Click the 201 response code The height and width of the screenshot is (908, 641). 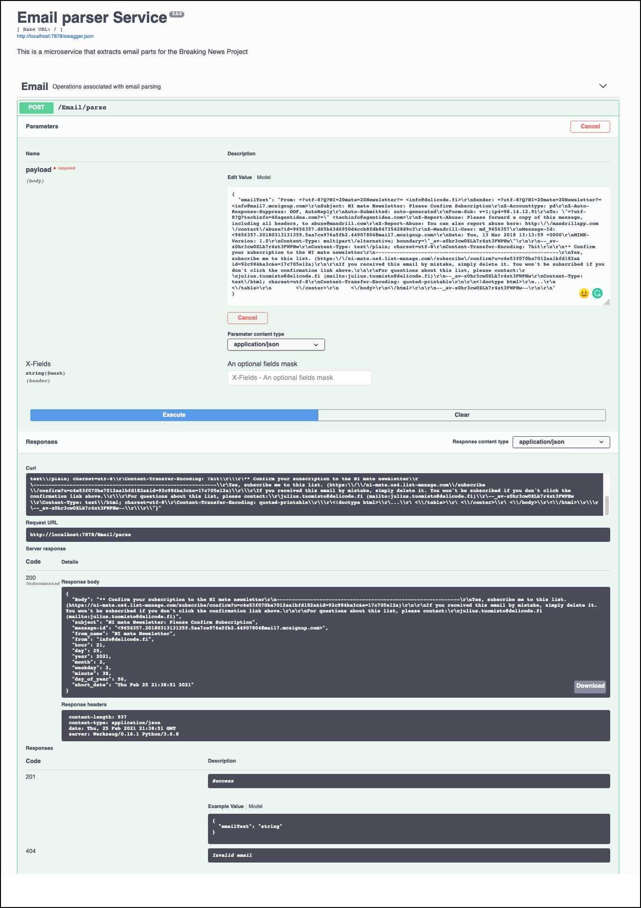31,777
